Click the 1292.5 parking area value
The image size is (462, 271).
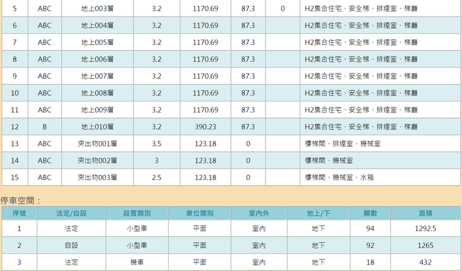pos(425,229)
